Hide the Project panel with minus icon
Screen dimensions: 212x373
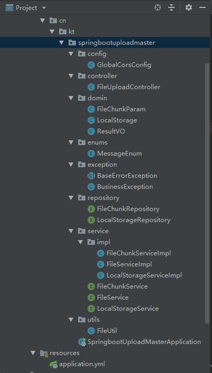click(203, 7)
